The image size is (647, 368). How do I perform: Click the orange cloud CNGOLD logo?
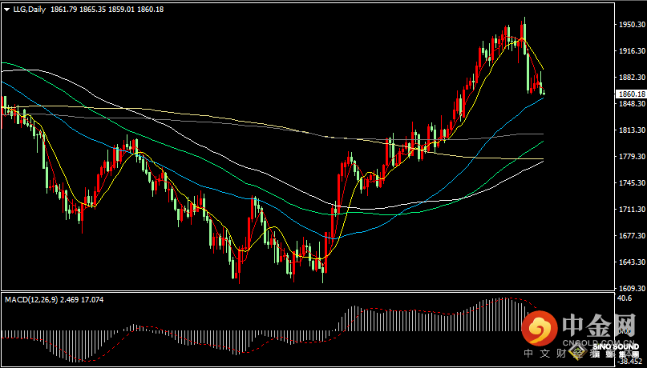(x=539, y=329)
